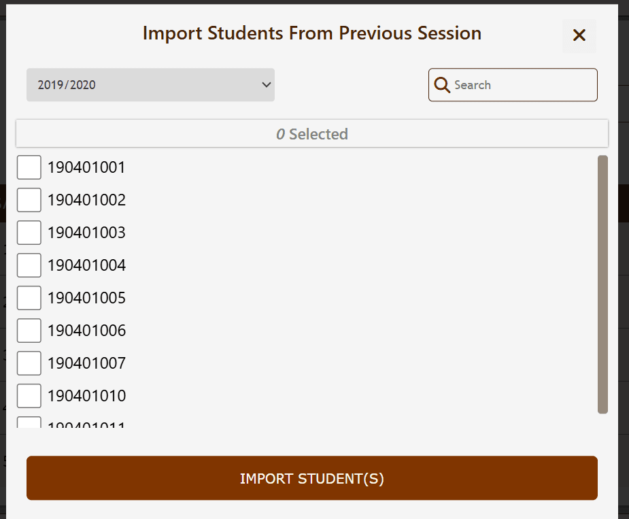Click the '0 Selected' counter bar

tap(312, 133)
